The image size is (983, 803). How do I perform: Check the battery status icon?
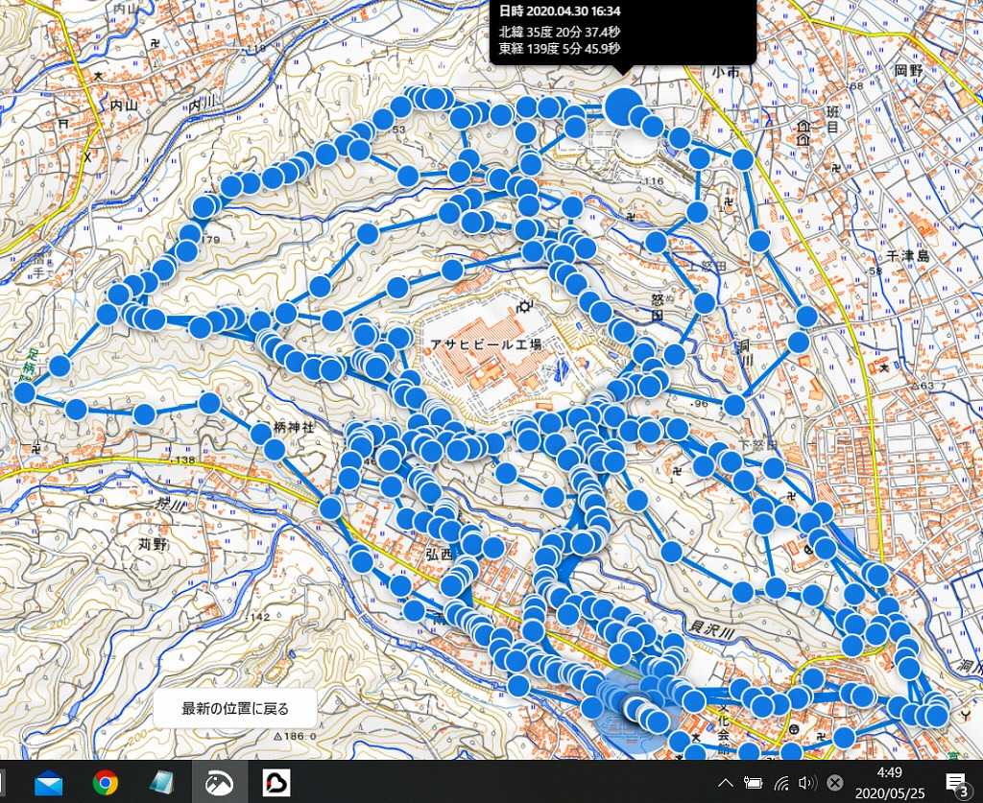[753, 783]
